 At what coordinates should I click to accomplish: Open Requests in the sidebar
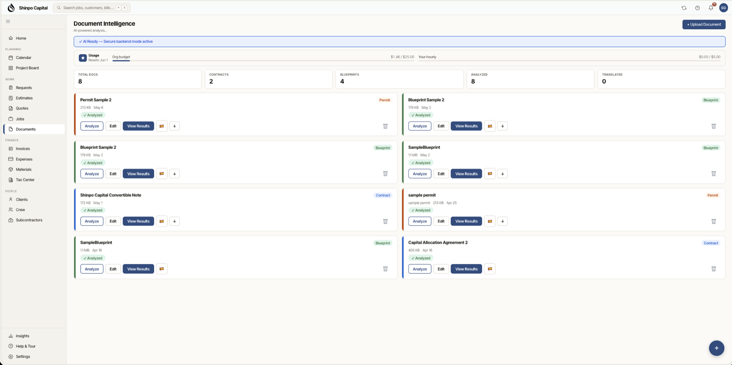[33, 88]
